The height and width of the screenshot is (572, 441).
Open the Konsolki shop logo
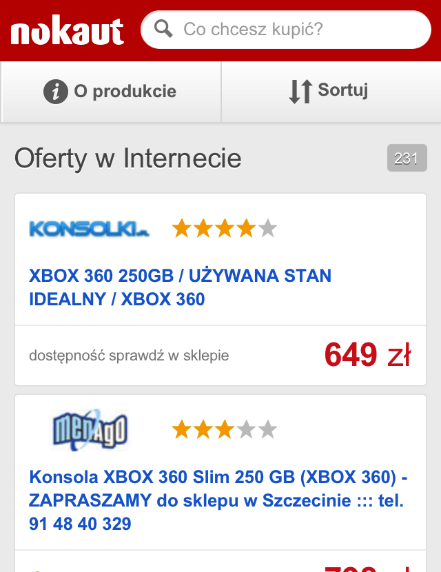coord(89,228)
